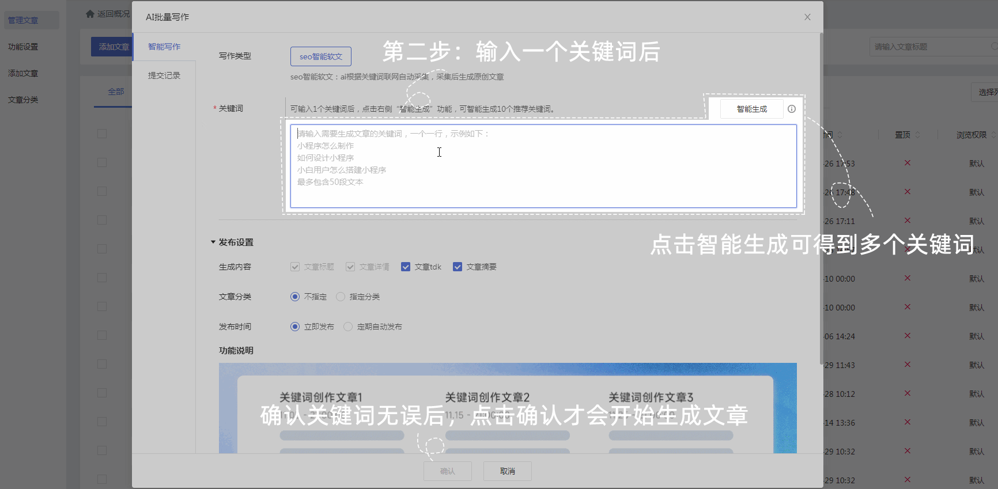998x489 pixels.
Task: Focus the keyword textarea input
Action: (543, 166)
